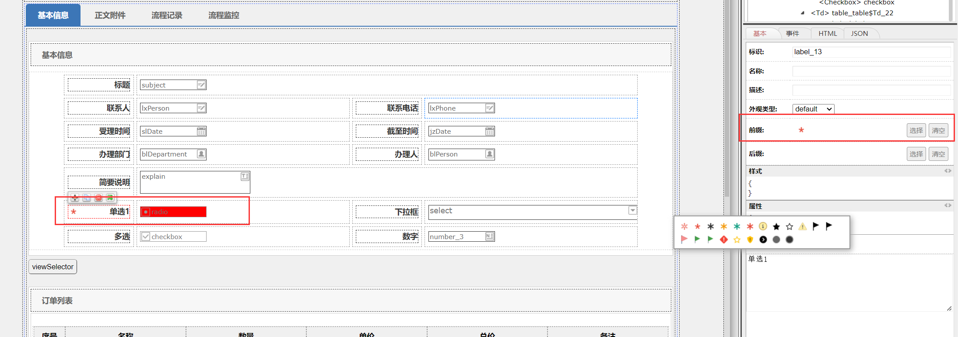
Task: Click the edit icon in lxPhone field
Action: [490, 108]
